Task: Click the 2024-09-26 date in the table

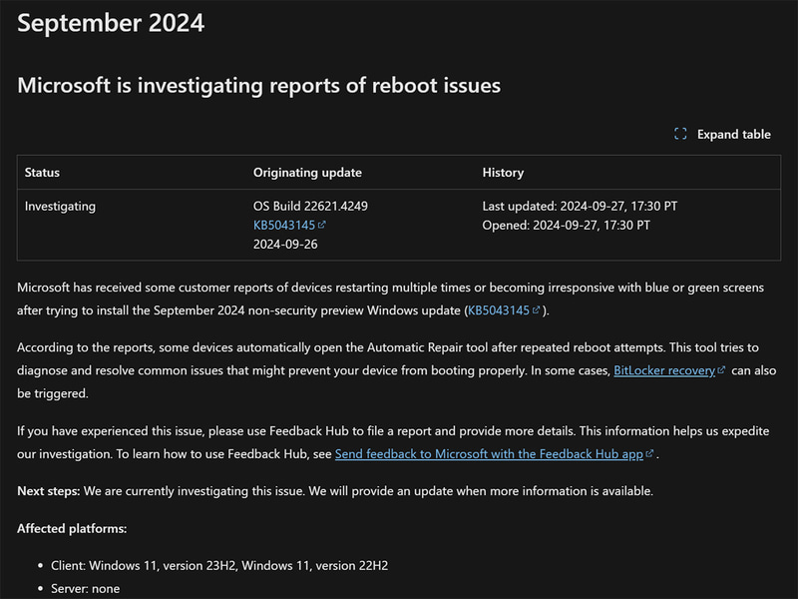Action: [x=285, y=245]
